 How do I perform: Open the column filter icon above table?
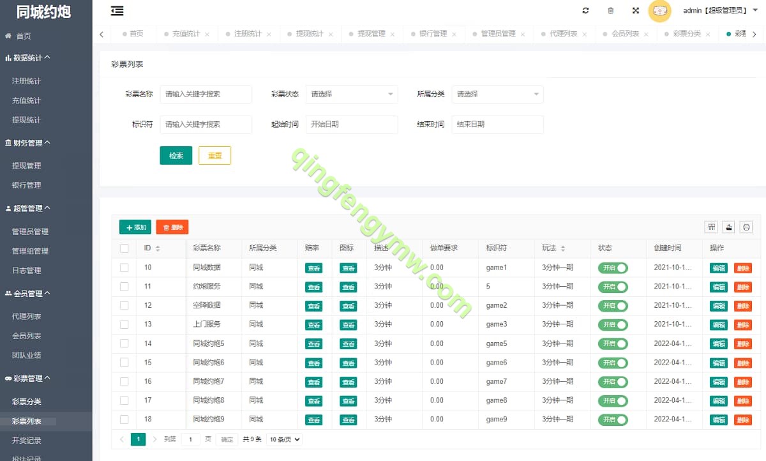click(710, 227)
